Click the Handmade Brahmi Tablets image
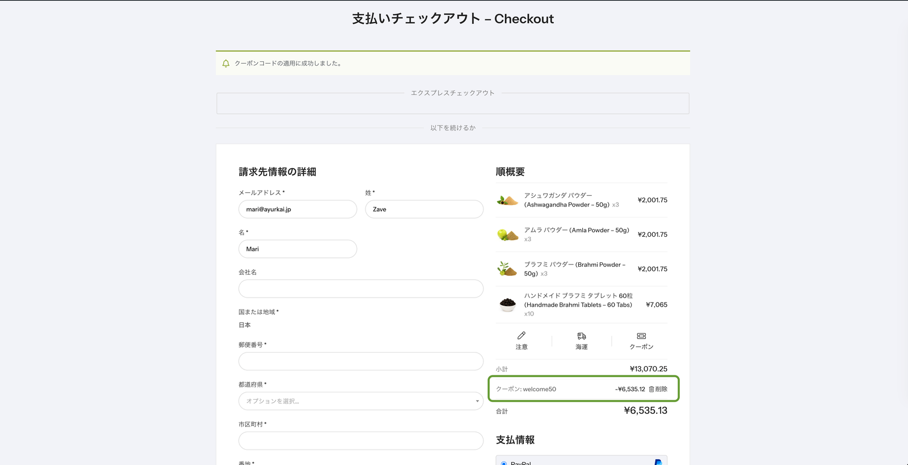Image resolution: width=908 pixels, height=465 pixels. [507, 305]
